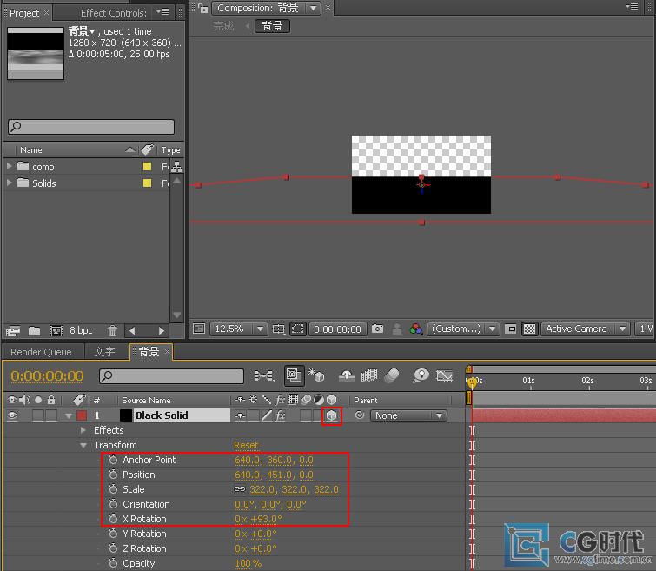Open the composition mini-flowchart icon in timeline
This screenshot has height=571, width=656.
(264, 376)
